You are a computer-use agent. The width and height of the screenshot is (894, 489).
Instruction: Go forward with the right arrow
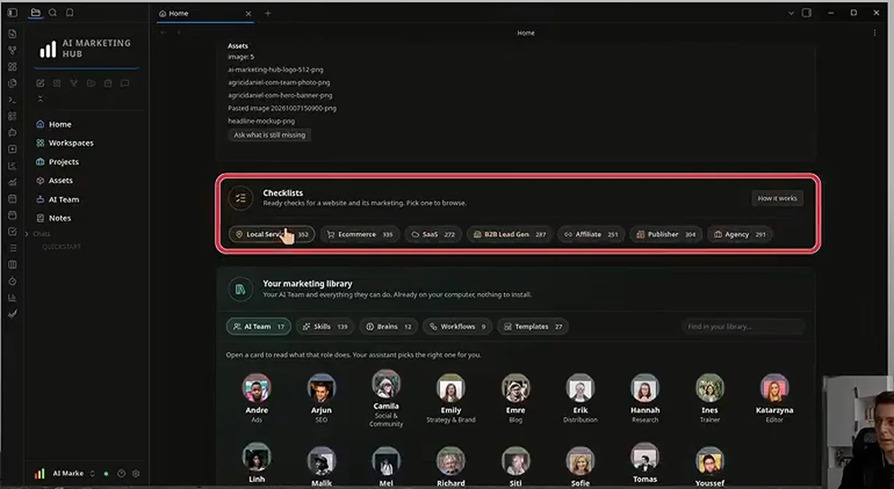[179, 33]
